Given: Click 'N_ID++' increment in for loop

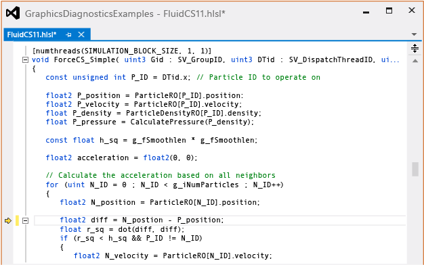Looking at the screenshot, I should tap(266, 185).
